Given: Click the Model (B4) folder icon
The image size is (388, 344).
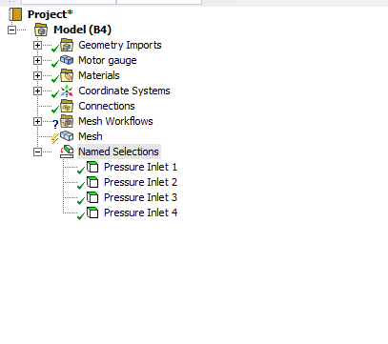Looking at the screenshot, I should 41,30.
